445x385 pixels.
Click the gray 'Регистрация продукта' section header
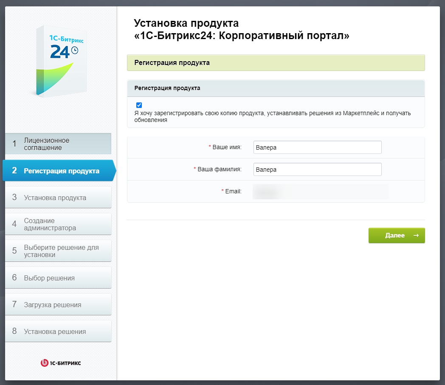tap(276, 88)
